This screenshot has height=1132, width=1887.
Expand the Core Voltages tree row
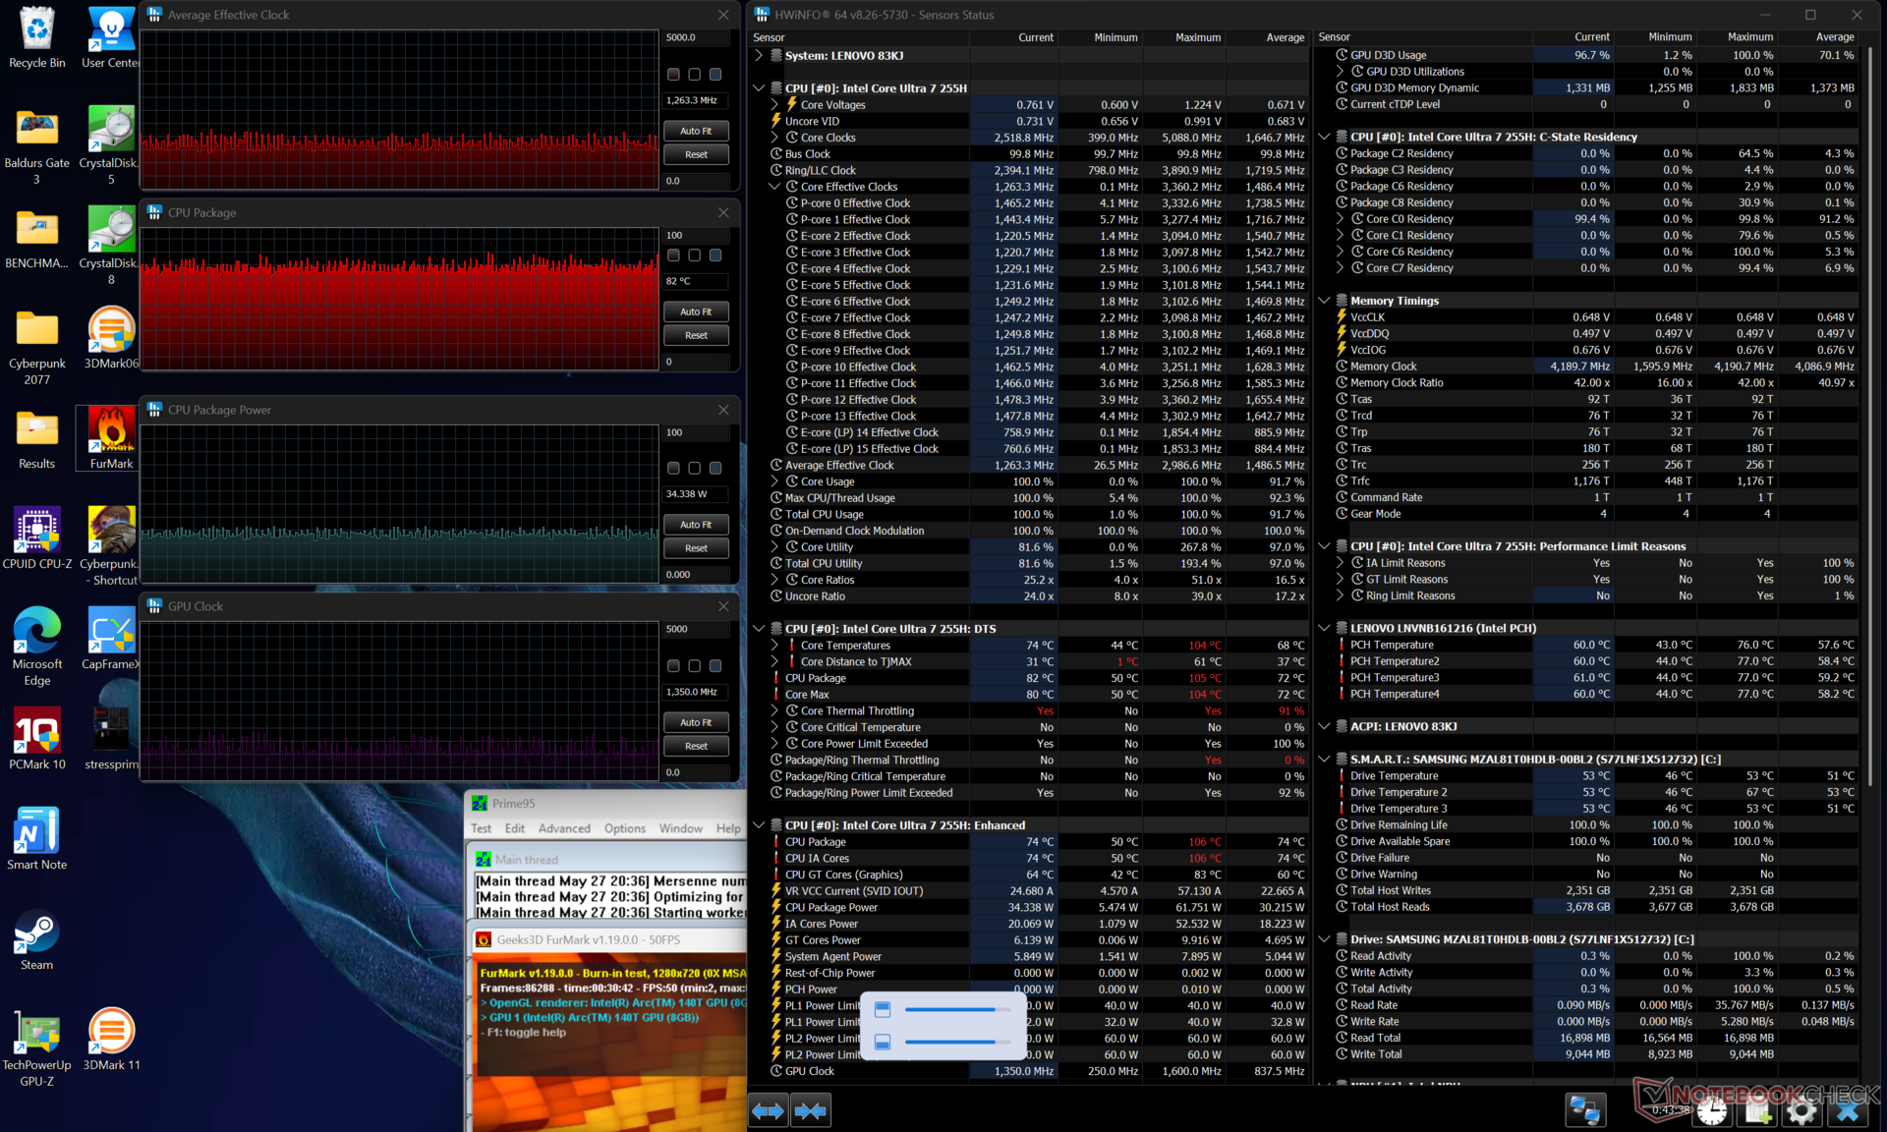point(774,105)
